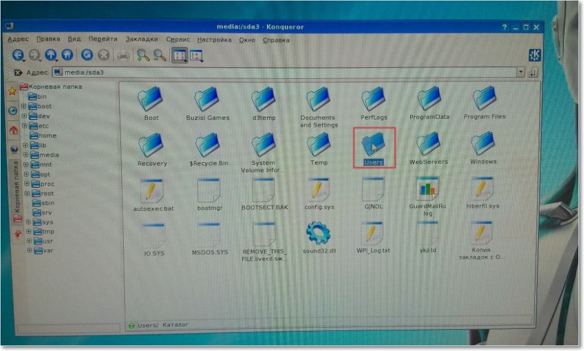Click the Back navigation arrow
The image size is (584, 351).
18,55
